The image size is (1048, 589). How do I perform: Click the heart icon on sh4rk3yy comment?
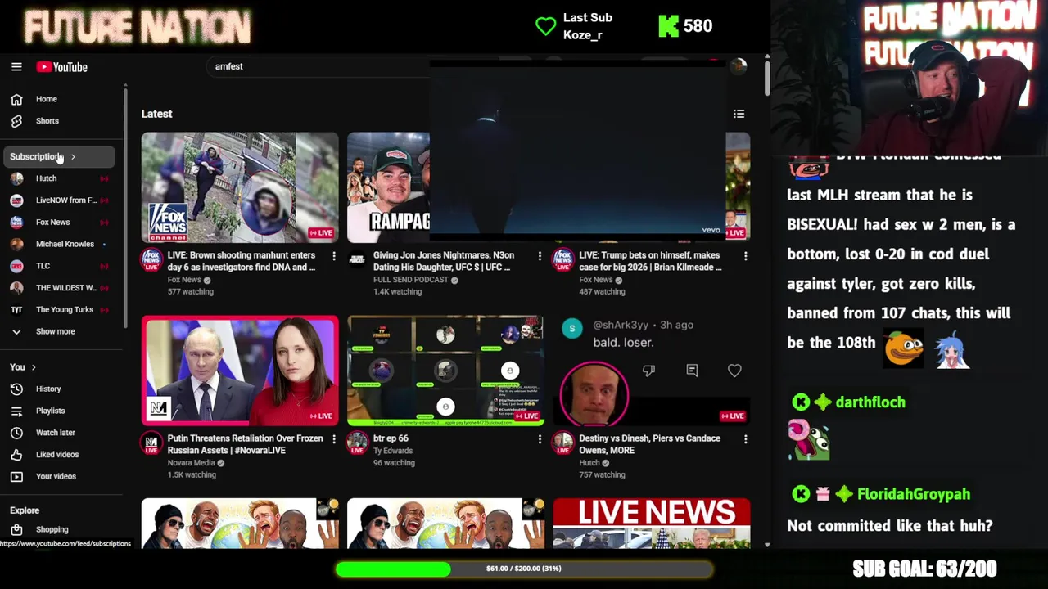pos(734,371)
